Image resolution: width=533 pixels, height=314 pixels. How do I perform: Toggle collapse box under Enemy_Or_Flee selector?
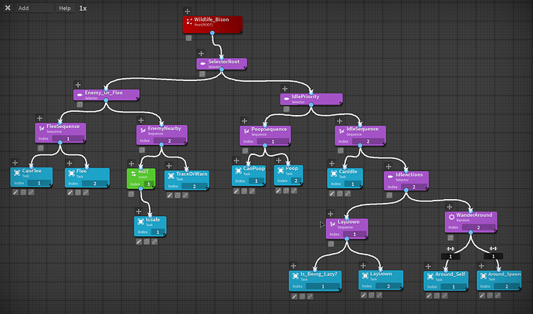coord(80,105)
